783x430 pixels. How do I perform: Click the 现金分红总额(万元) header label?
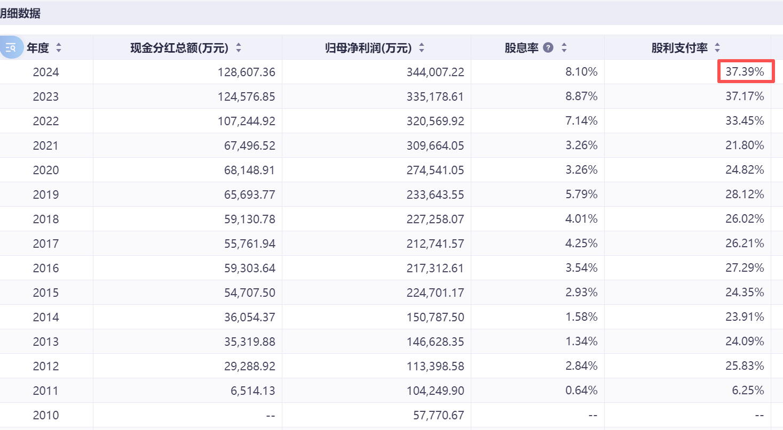[x=179, y=48]
